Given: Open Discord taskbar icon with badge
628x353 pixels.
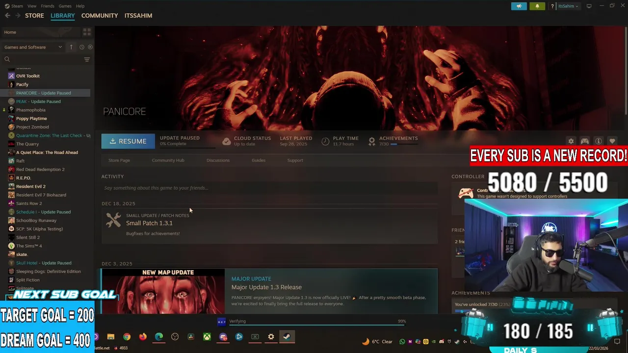Looking at the screenshot, I should [223, 337].
